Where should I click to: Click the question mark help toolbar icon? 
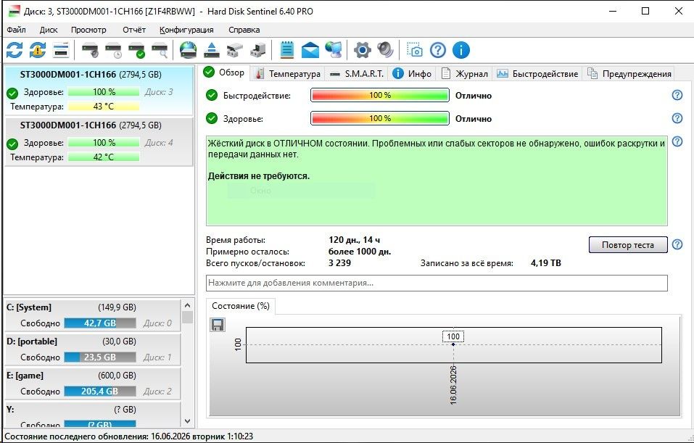(x=438, y=50)
